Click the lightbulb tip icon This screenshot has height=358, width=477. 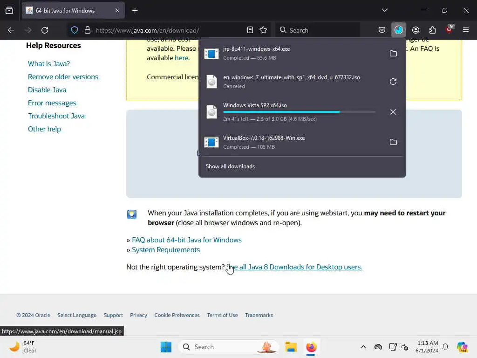tap(132, 214)
